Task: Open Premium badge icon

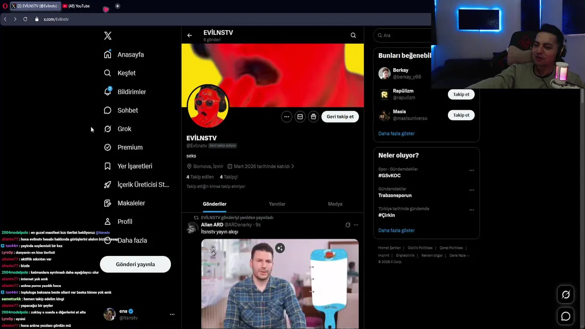Action: 107,147
